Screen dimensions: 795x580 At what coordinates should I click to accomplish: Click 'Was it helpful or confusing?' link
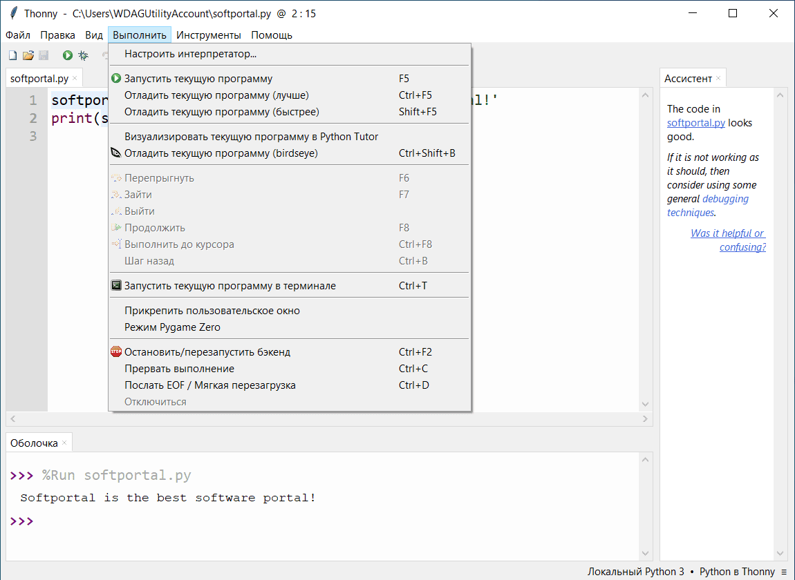click(728, 240)
